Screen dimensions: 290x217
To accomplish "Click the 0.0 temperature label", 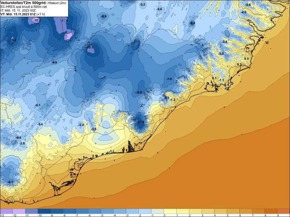I will [246, 59].
